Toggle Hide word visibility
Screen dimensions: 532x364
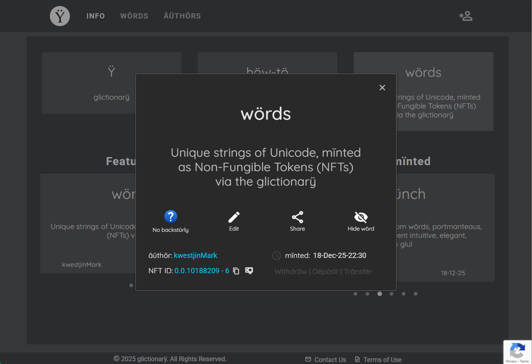[x=360, y=217]
